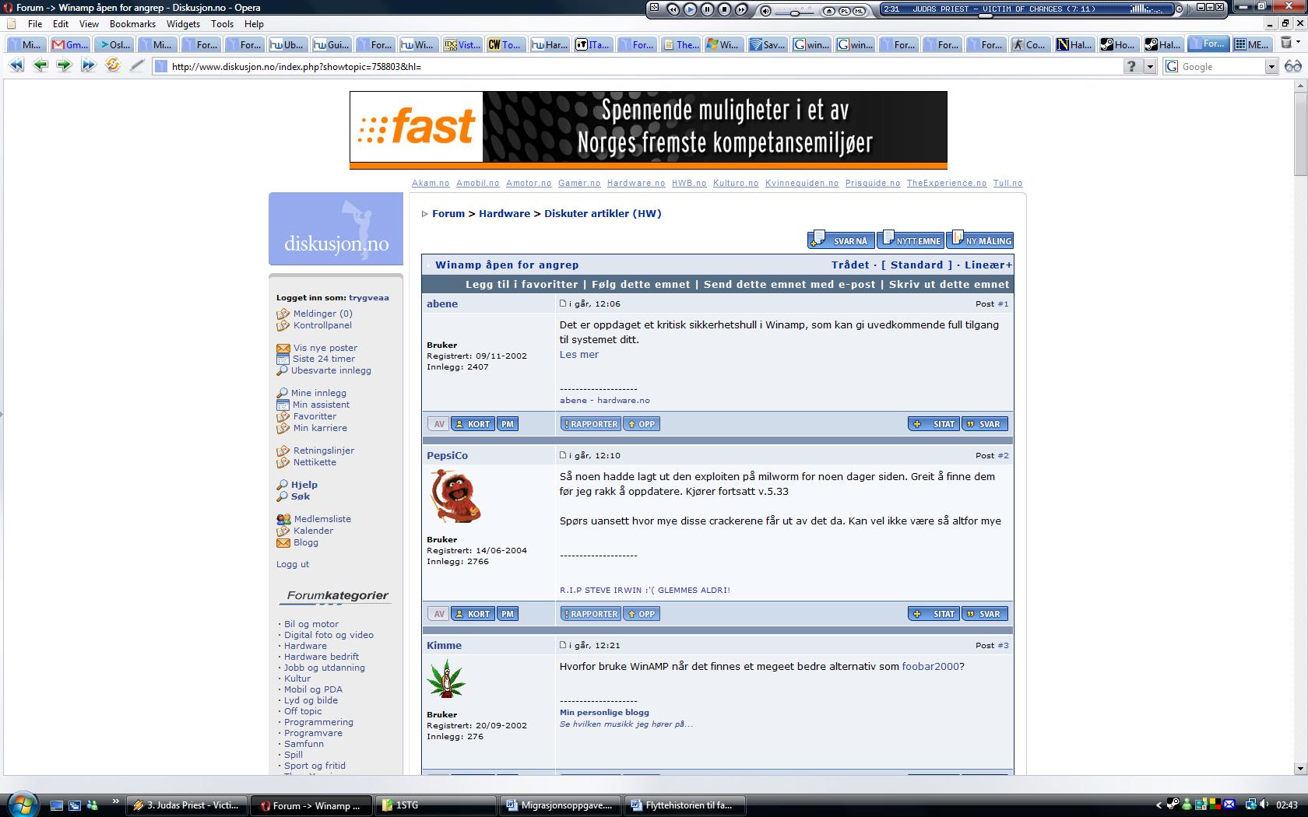
Task: Switch to the Gmail tab
Action: (x=69, y=44)
